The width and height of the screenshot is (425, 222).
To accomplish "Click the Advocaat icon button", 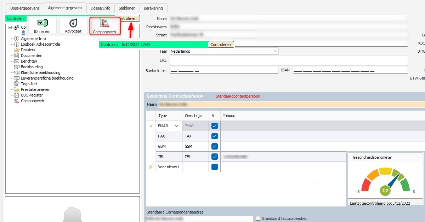I will (73, 26).
